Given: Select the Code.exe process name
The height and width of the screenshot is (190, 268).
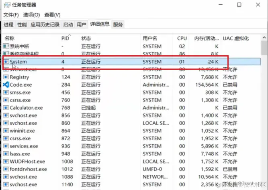Looking at the screenshot, I should [x=21, y=85].
